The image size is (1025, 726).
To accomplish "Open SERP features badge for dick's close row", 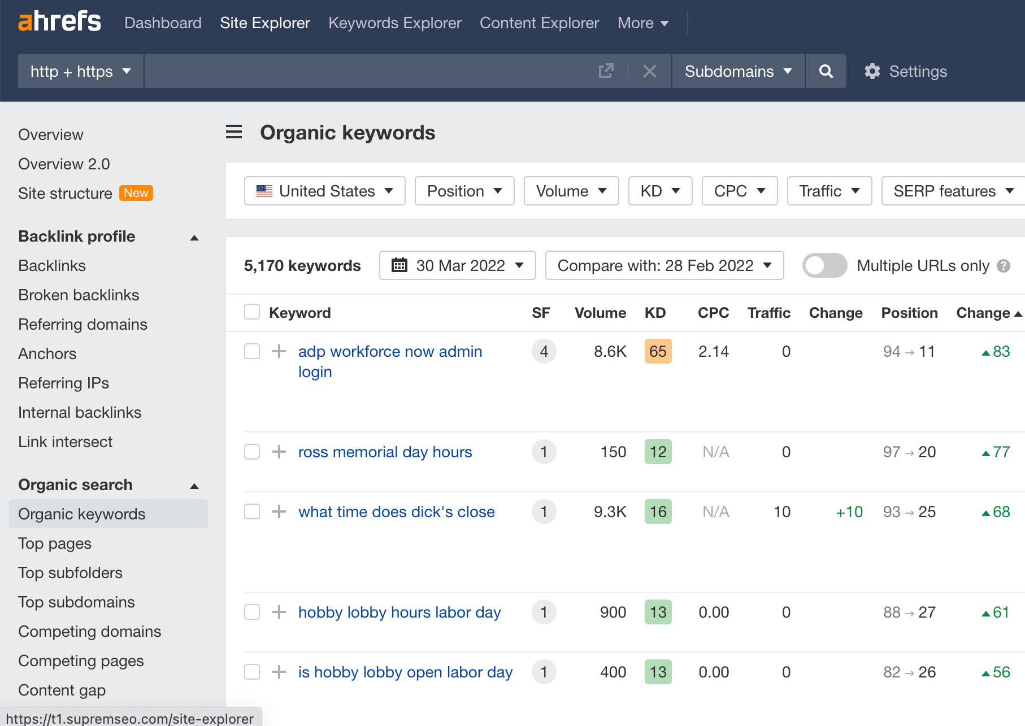I will (544, 511).
